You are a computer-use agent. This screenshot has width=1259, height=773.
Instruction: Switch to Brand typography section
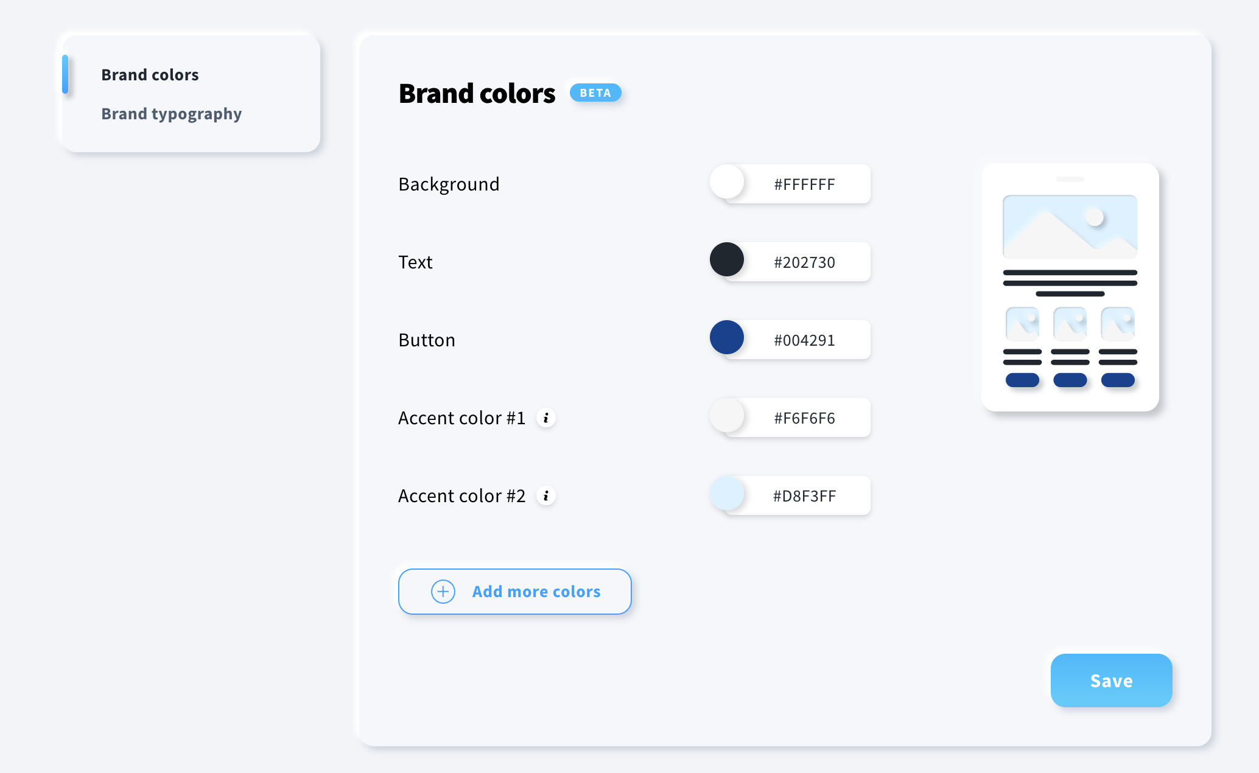[x=171, y=114]
